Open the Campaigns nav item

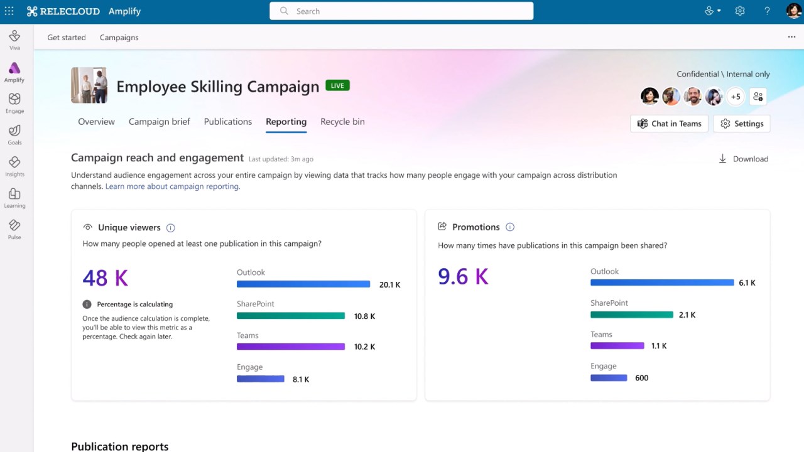coord(119,38)
